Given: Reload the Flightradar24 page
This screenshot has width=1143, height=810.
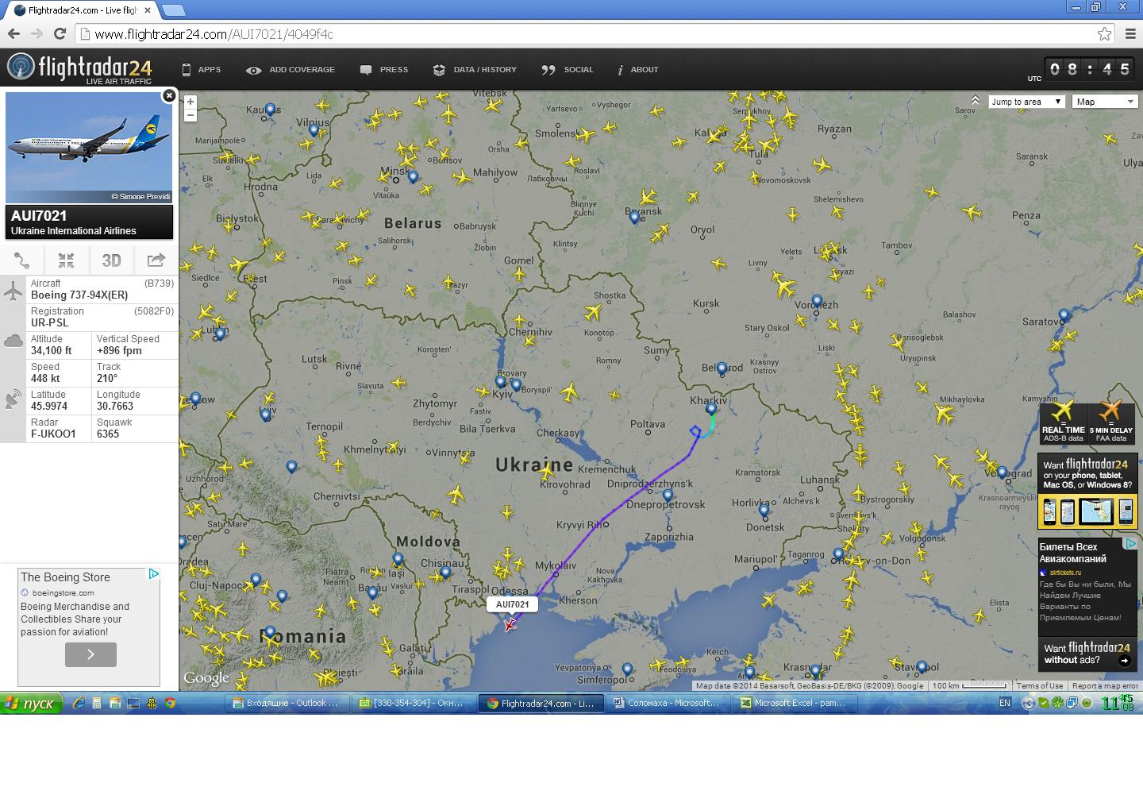Looking at the screenshot, I should pyautogui.click(x=59, y=33).
